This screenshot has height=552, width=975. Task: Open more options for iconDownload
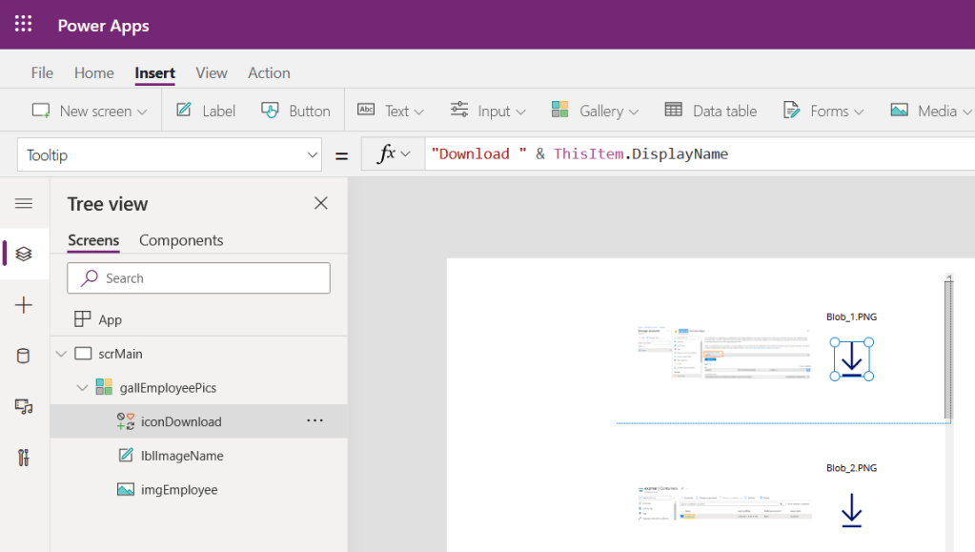315,421
